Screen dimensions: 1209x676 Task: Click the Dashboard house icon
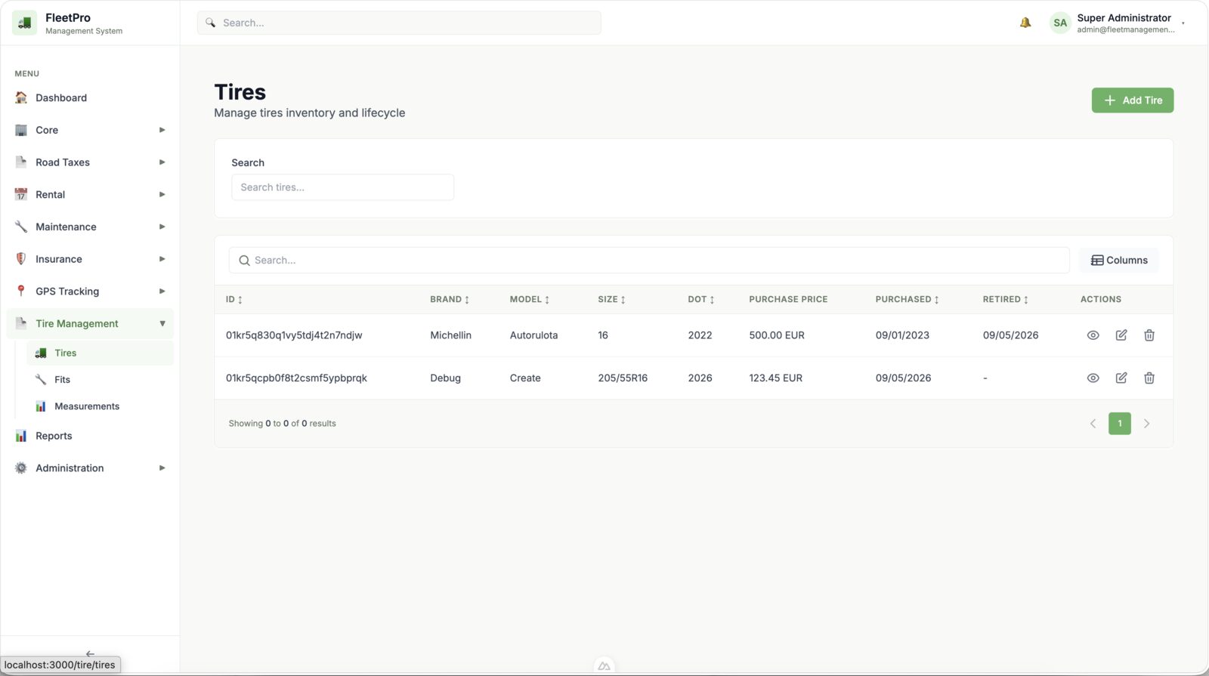tap(21, 97)
